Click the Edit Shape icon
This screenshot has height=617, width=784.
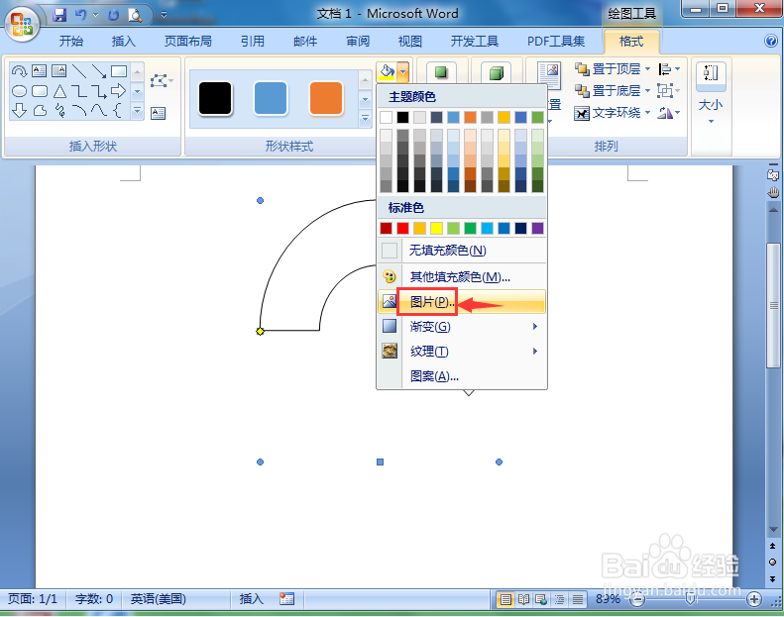click(x=160, y=80)
